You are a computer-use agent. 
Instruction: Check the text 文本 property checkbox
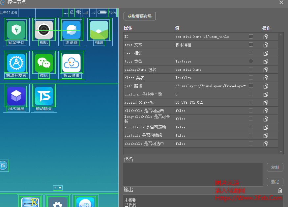[x=251, y=45]
